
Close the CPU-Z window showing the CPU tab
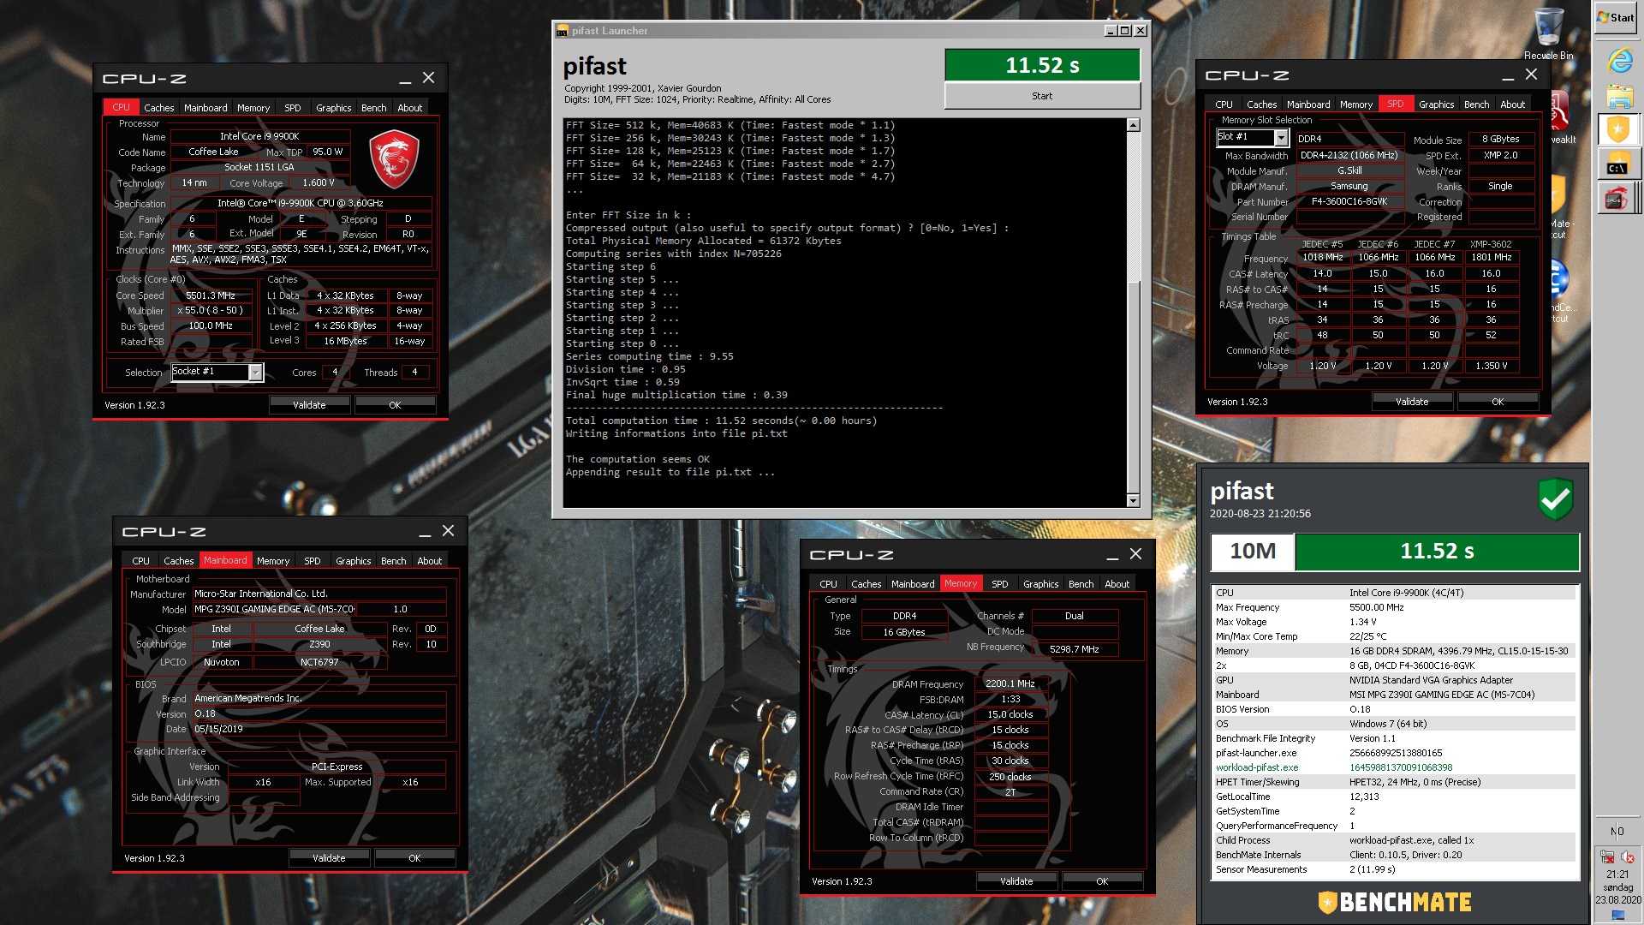pyautogui.click(x=428, y=78)
